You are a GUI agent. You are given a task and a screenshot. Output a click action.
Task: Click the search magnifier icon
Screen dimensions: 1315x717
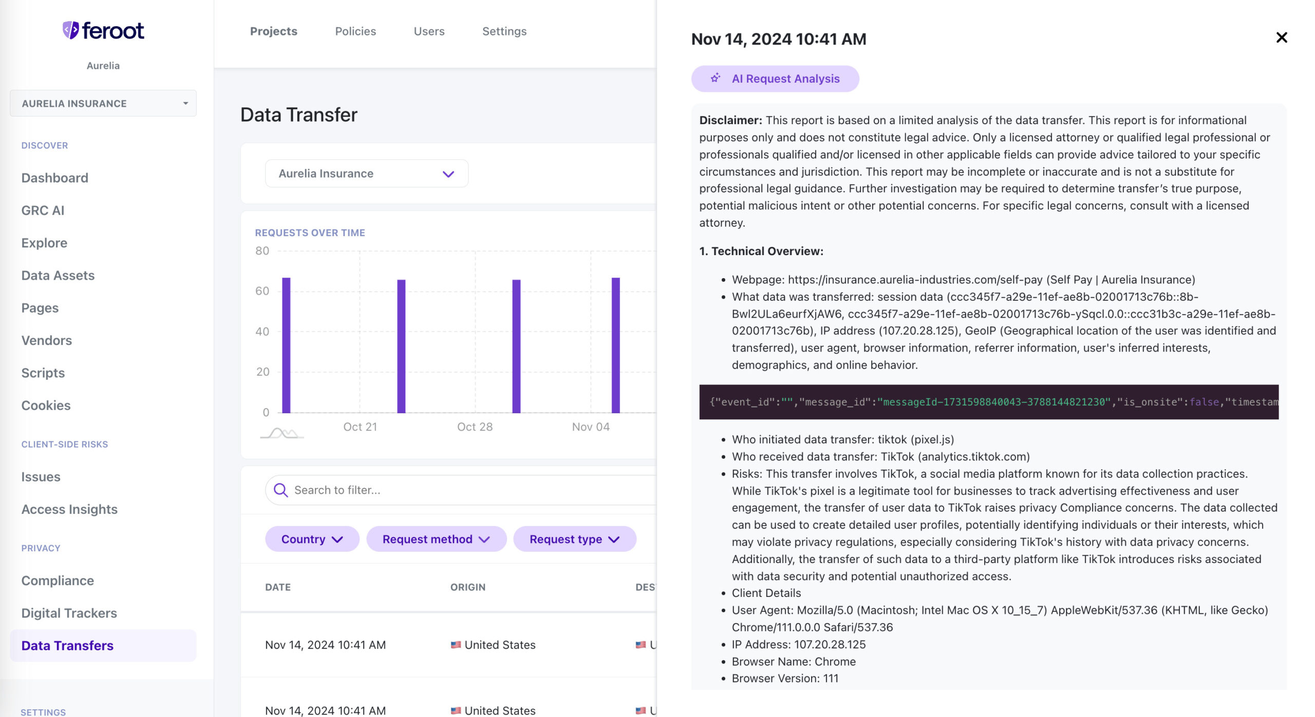click(280, 490)
